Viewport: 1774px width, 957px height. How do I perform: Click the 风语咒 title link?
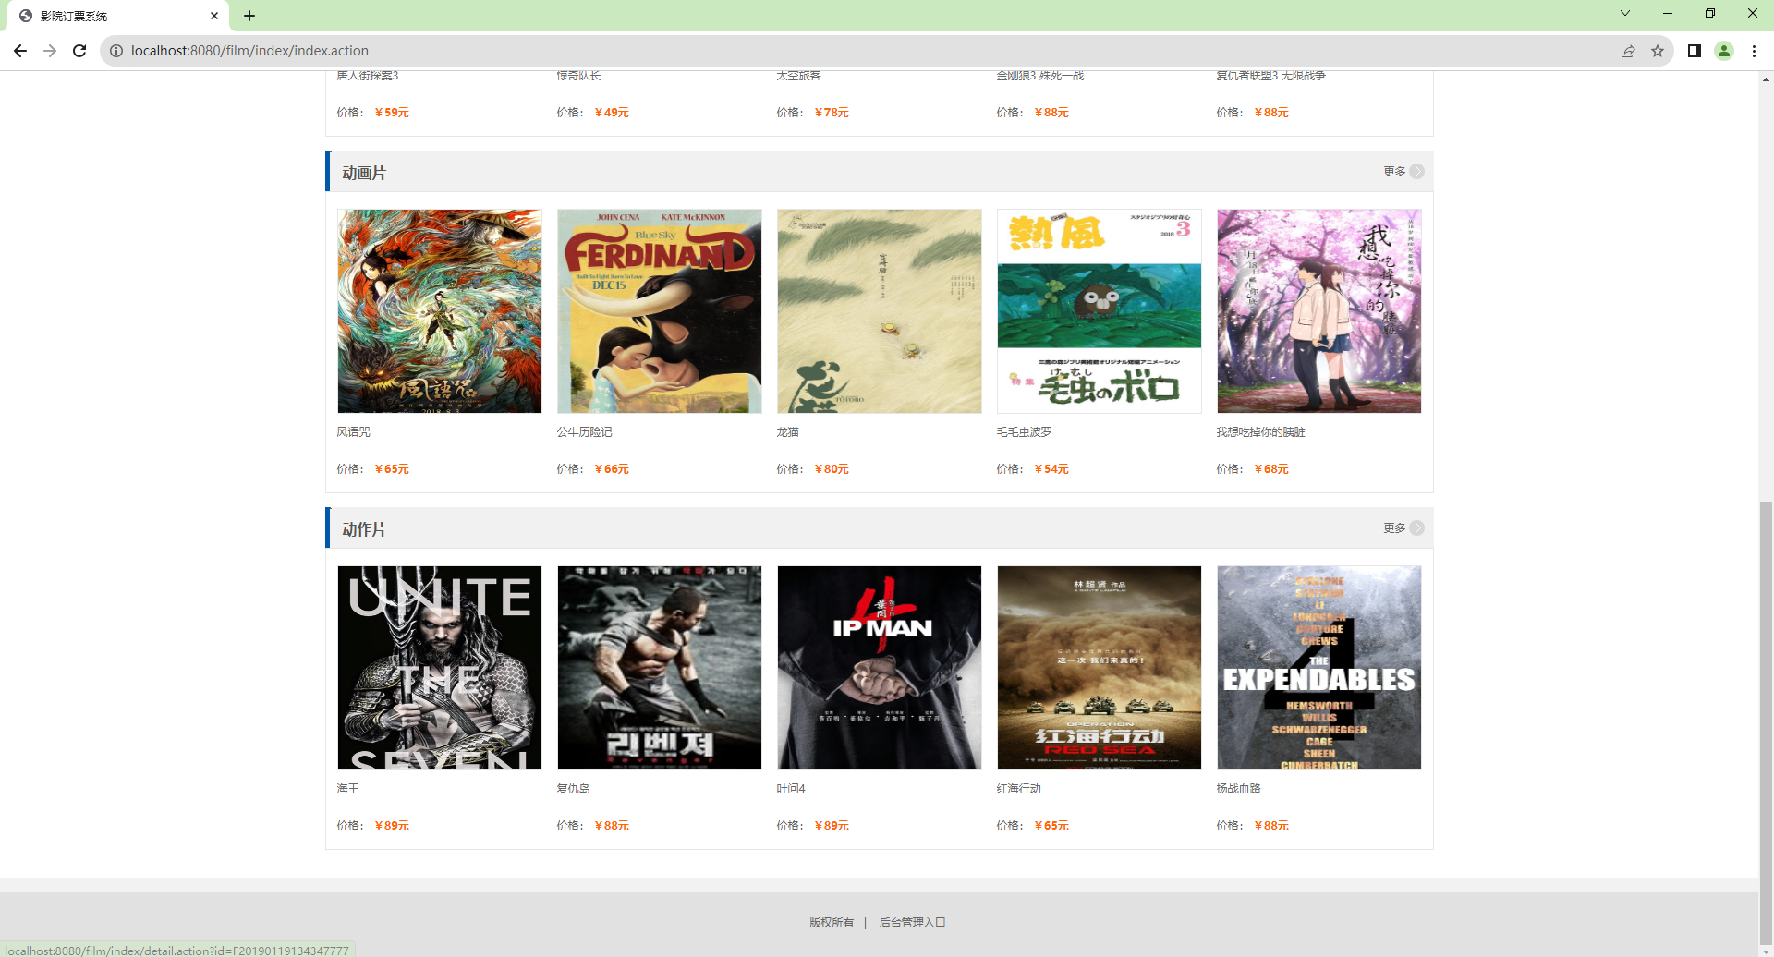[353, 432]
